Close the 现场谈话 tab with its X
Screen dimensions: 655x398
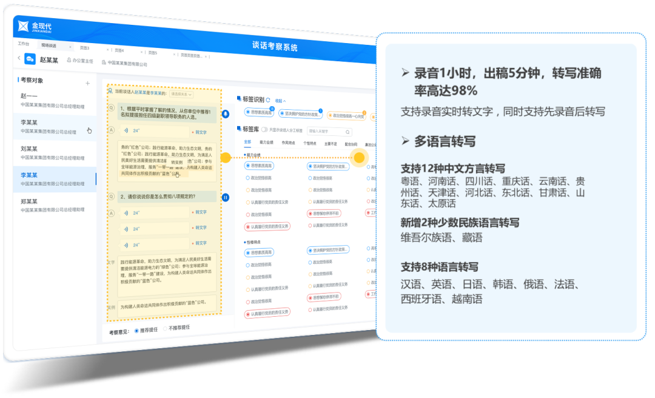coord(70,47)
